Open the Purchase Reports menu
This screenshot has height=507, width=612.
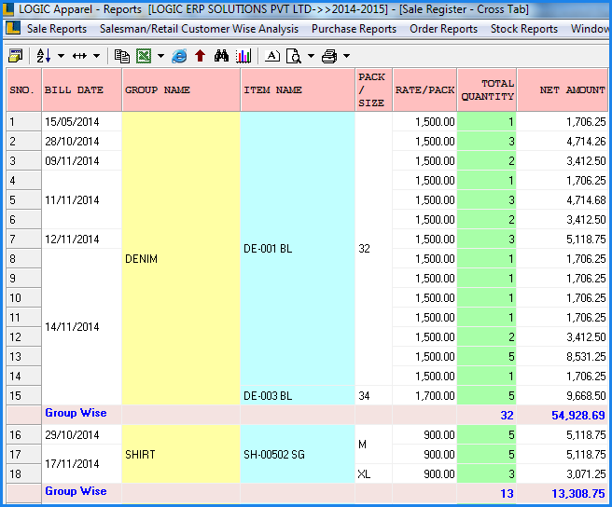point(354,29)
